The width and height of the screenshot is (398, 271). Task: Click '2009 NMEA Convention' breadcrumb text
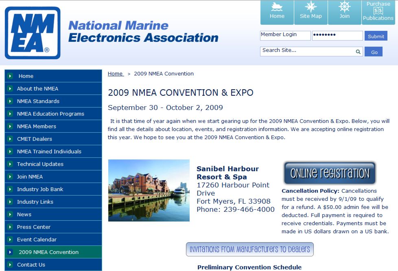tap(164, 74)
